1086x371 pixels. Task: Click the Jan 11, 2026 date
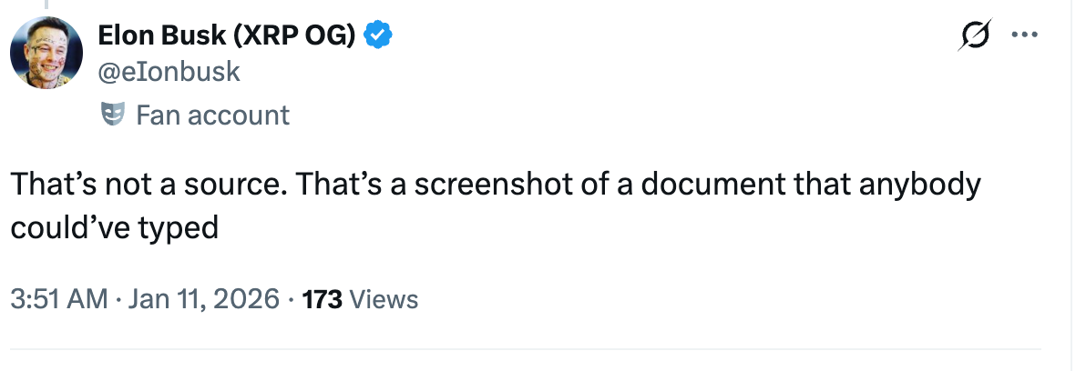202,299
